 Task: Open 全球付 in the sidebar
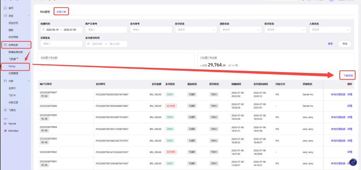point(12,88)
